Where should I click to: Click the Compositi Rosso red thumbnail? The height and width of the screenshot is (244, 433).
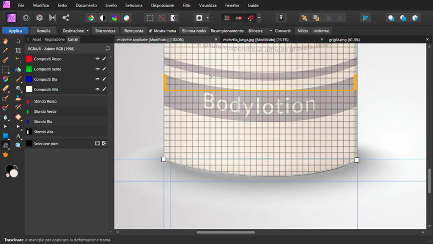[x=29, y=59]
